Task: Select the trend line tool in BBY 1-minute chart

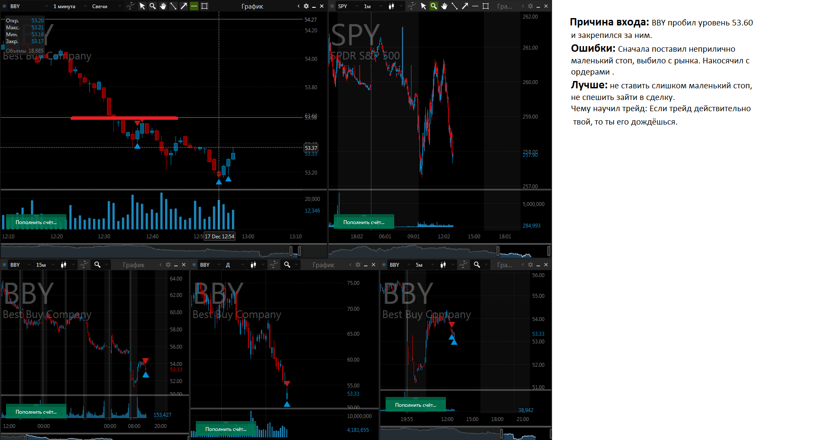Action: [173, 6]
